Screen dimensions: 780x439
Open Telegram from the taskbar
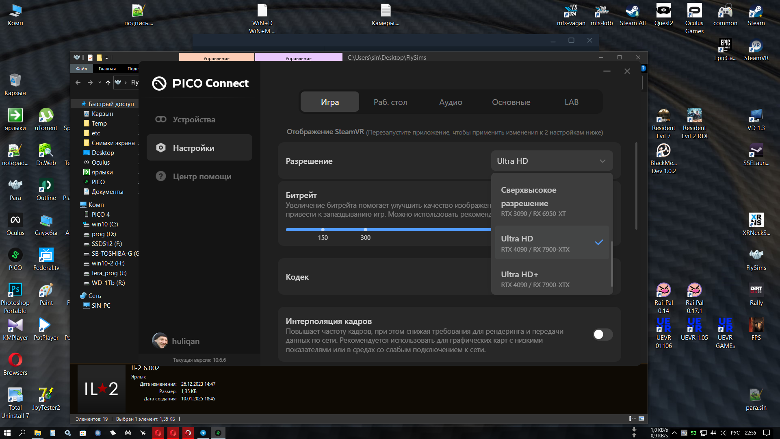pos(203,433)
